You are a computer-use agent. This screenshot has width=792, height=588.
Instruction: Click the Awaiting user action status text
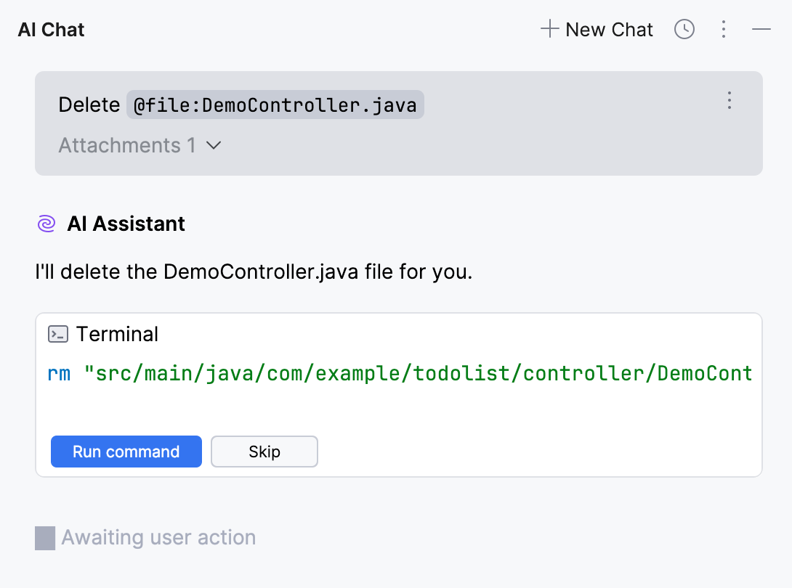158,538
